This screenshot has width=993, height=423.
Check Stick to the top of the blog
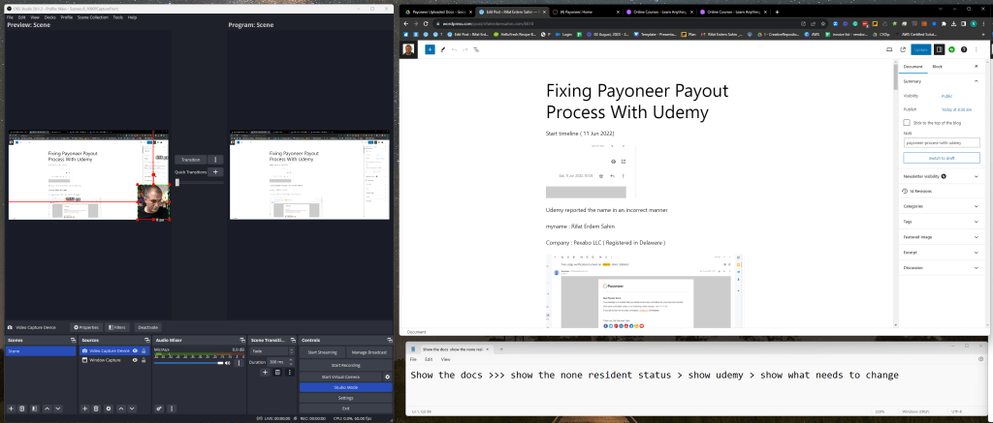907,123
